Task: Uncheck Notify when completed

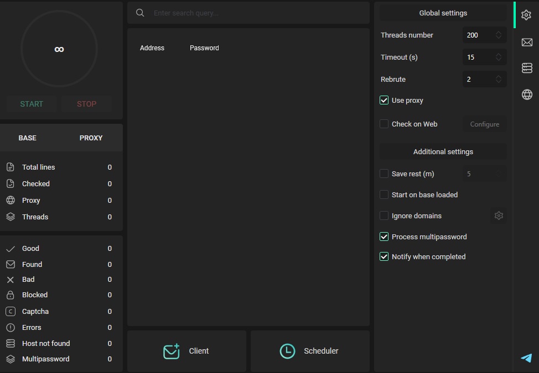Action: click(384, 257)
